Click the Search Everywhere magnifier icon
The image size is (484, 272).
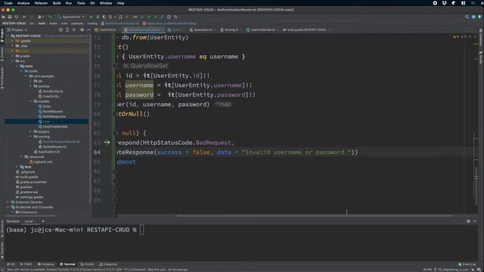[x=467, y=17]
